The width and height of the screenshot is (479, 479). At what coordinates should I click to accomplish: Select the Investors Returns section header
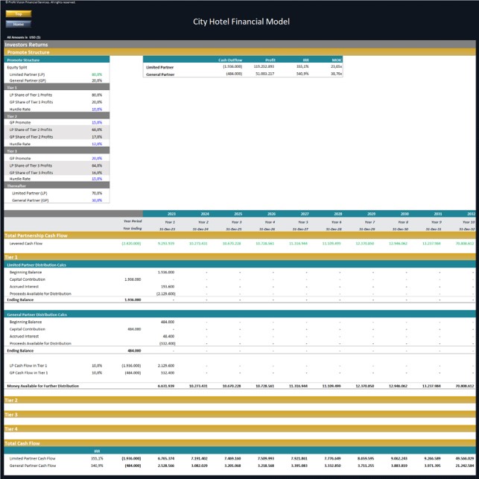(x=240, y=45)
